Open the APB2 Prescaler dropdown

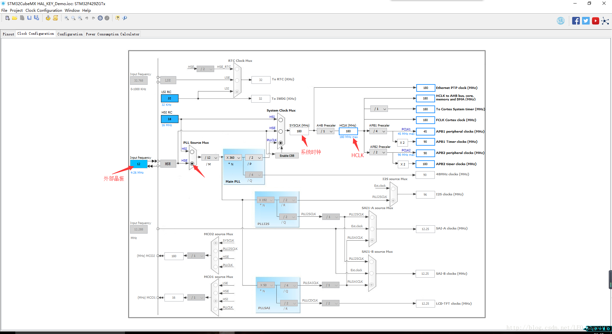(378, 152)
